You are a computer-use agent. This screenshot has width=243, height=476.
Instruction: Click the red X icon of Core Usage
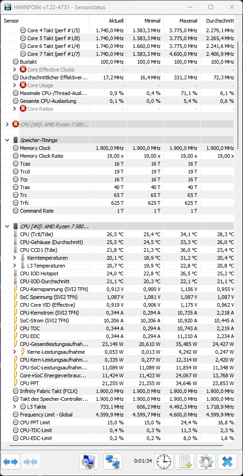[x=23, y=85]
